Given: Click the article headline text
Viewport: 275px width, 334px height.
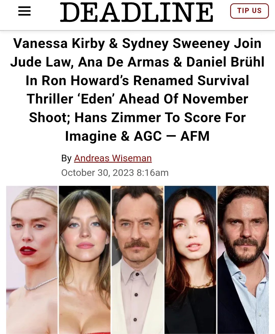Looking at the screenshot, I should [137, 90].
